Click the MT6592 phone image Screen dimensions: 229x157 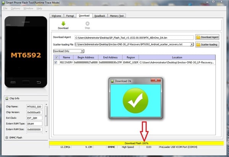(x=26, y=52)
